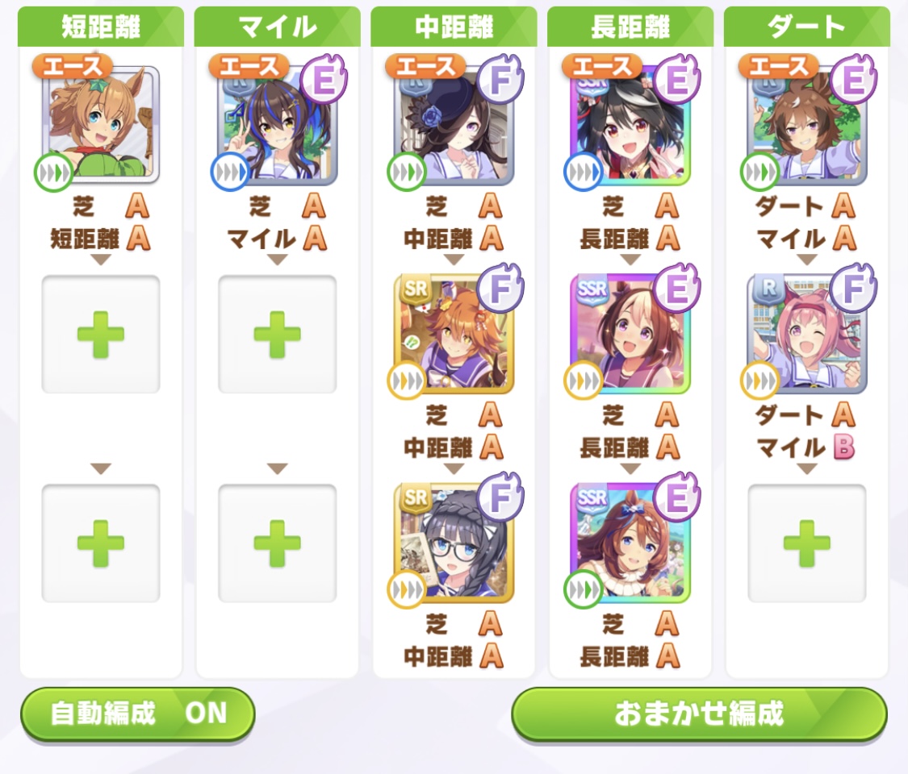Open the pink-haired R card in ダート
The image size is (908, 774).
[807, 335]
